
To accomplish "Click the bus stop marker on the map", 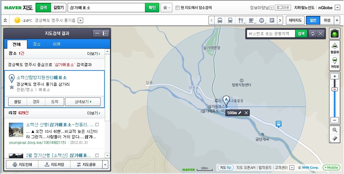I will coord(279,124).
